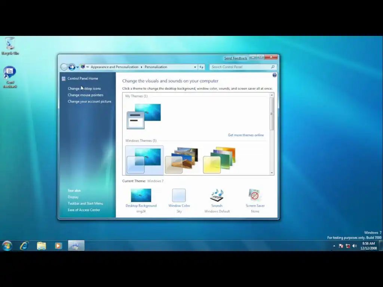Open the Window Color swatch
Image resolution: width=383 pixels, height=287 pixels.
[x=179, y=195]
